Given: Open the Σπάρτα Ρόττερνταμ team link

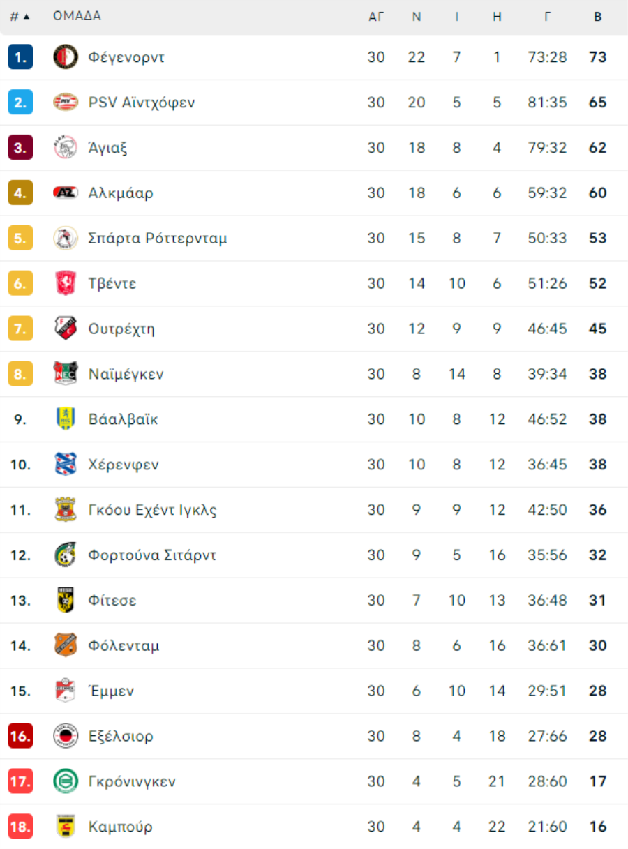Looking at the screenshot, I should [158, 239].
